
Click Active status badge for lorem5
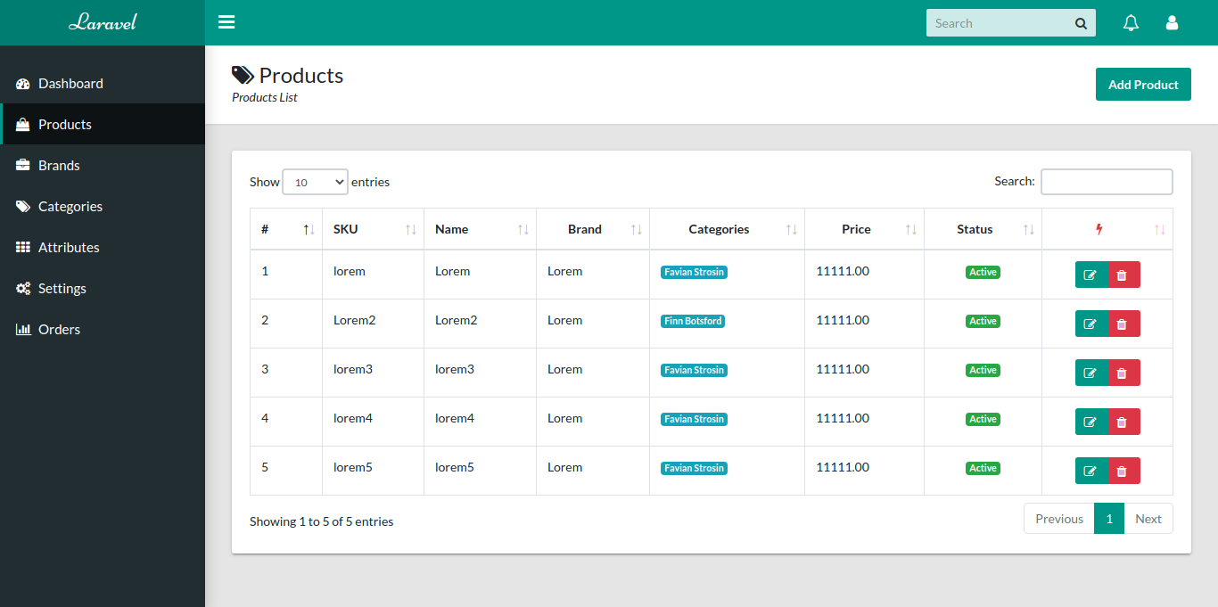coord(983,468)
